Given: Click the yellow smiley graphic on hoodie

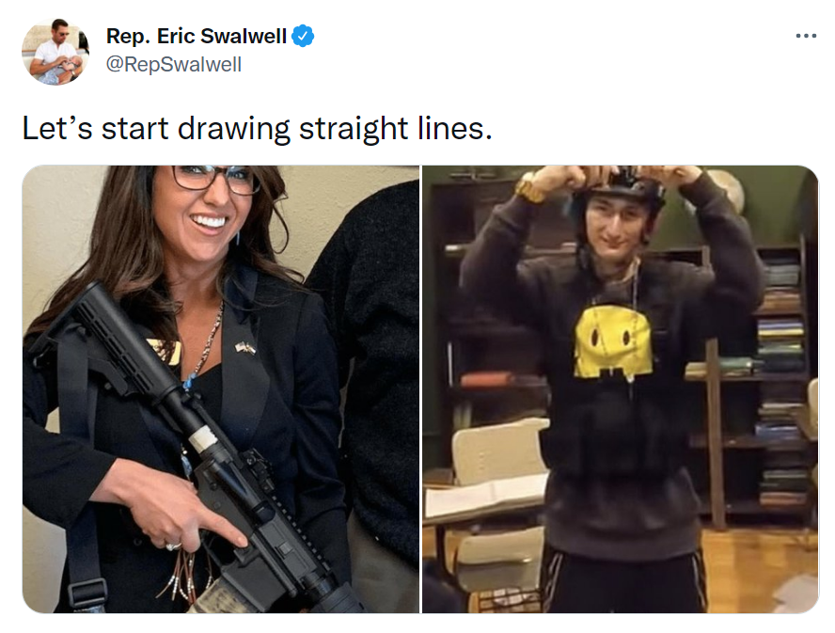Looking at the screenshot, I should (612, 342).
